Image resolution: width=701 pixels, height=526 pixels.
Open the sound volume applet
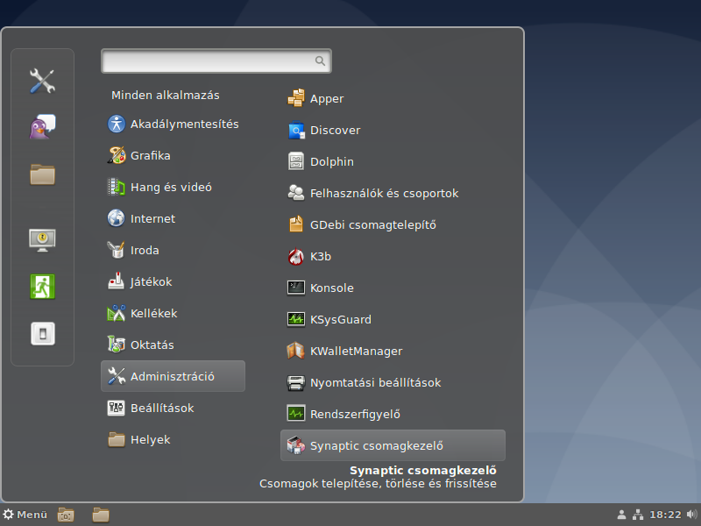point(691,515)
